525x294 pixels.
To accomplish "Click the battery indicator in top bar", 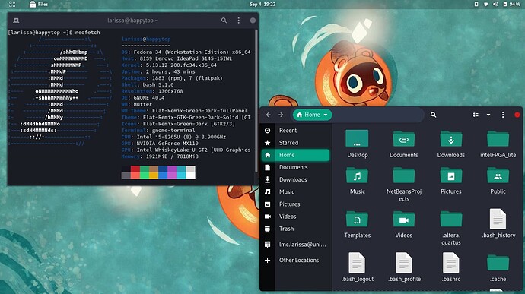I will pyautogui.click(x=512, y=5).
